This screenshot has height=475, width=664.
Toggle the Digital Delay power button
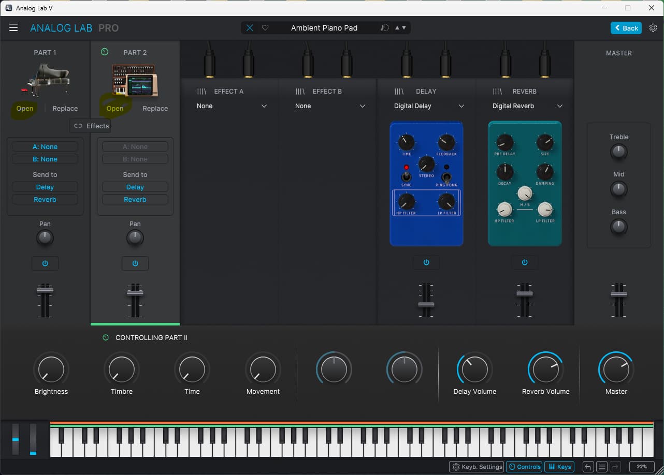[426, 263]
